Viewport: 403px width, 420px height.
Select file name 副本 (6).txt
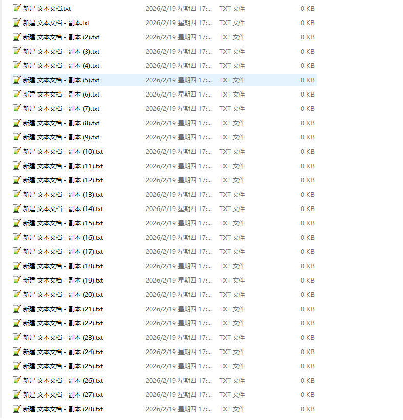click(x=61, y=95)
